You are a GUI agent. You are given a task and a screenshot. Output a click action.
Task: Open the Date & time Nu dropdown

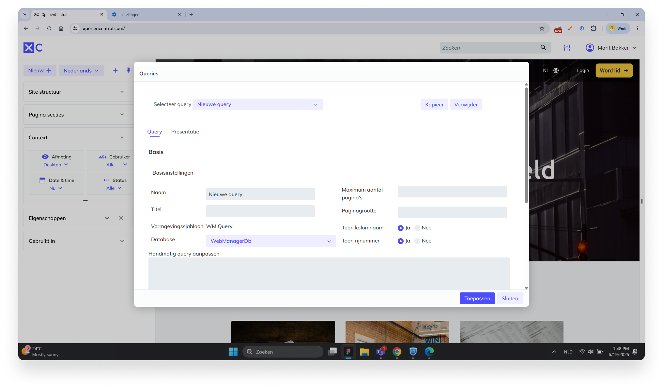(56, 188)
